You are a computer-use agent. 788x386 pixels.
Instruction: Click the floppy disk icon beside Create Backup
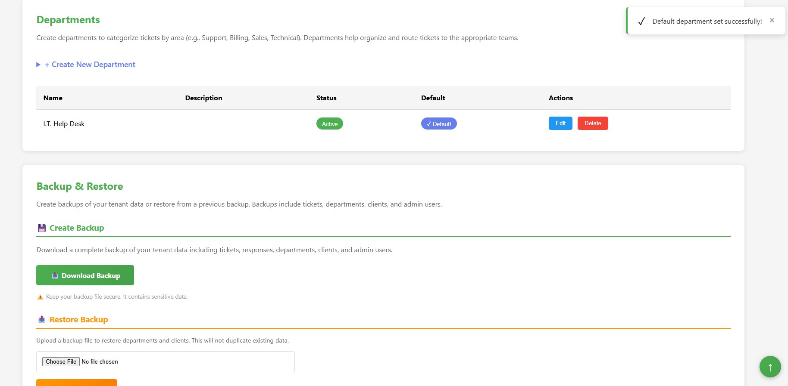(x=42, y=228)
